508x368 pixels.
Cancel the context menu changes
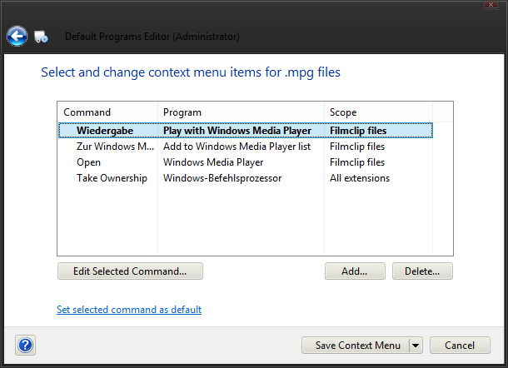click(460, 346)
